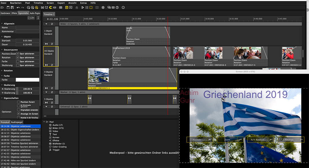Toggle the magnet snapping icon
This screenshot has width=309, height=168.
pos(51,7)
